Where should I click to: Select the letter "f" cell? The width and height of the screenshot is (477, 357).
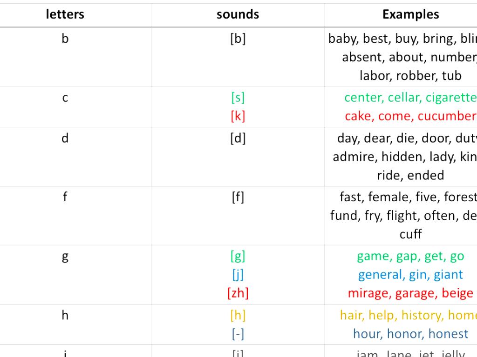coord(65,198)
